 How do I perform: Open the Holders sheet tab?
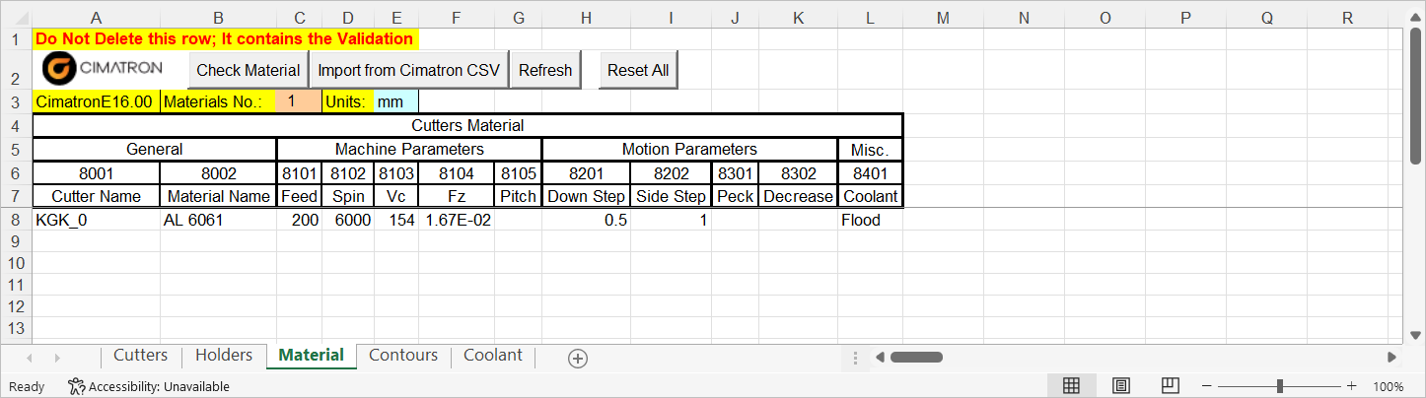point(224,356)
